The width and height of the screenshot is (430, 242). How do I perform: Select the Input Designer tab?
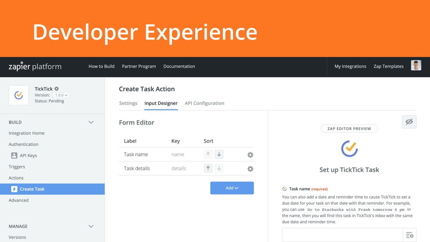point(161,103)
